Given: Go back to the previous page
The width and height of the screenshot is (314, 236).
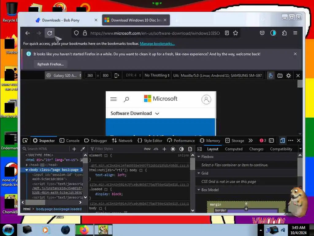Looking at the screenshot, I should [28, 33].
